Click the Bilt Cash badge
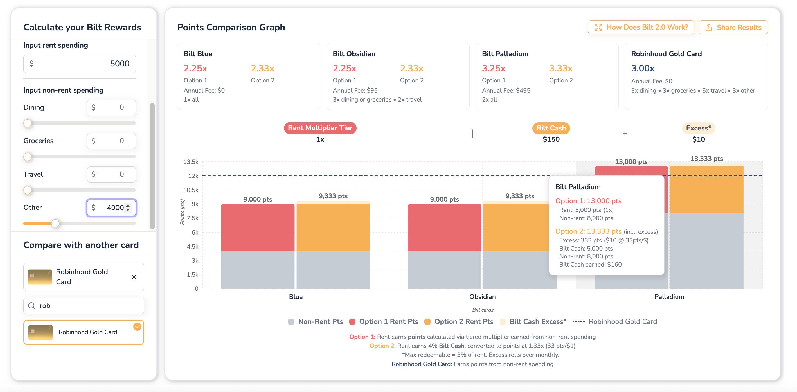The image size is (797, 392). tap(551, 128)
